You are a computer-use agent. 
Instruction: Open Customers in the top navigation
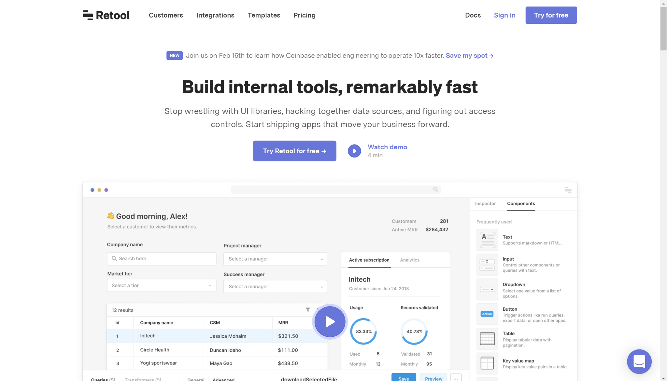(x=166, y=15)
